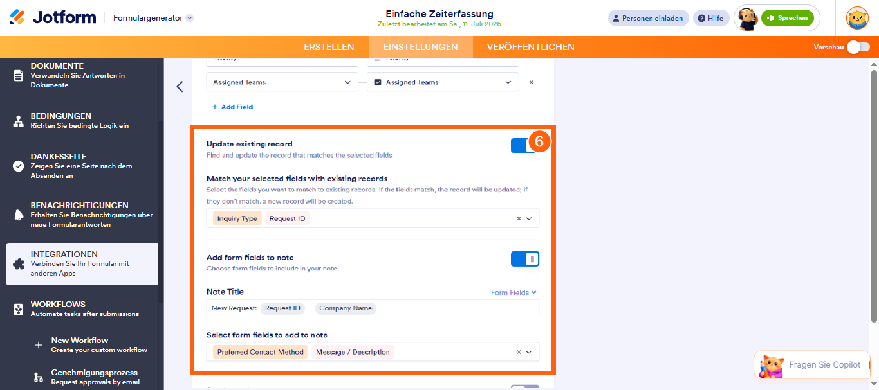The image size is (879, 390).
Task: Click the Message / Description tag
Action: [x=353, y=352]
